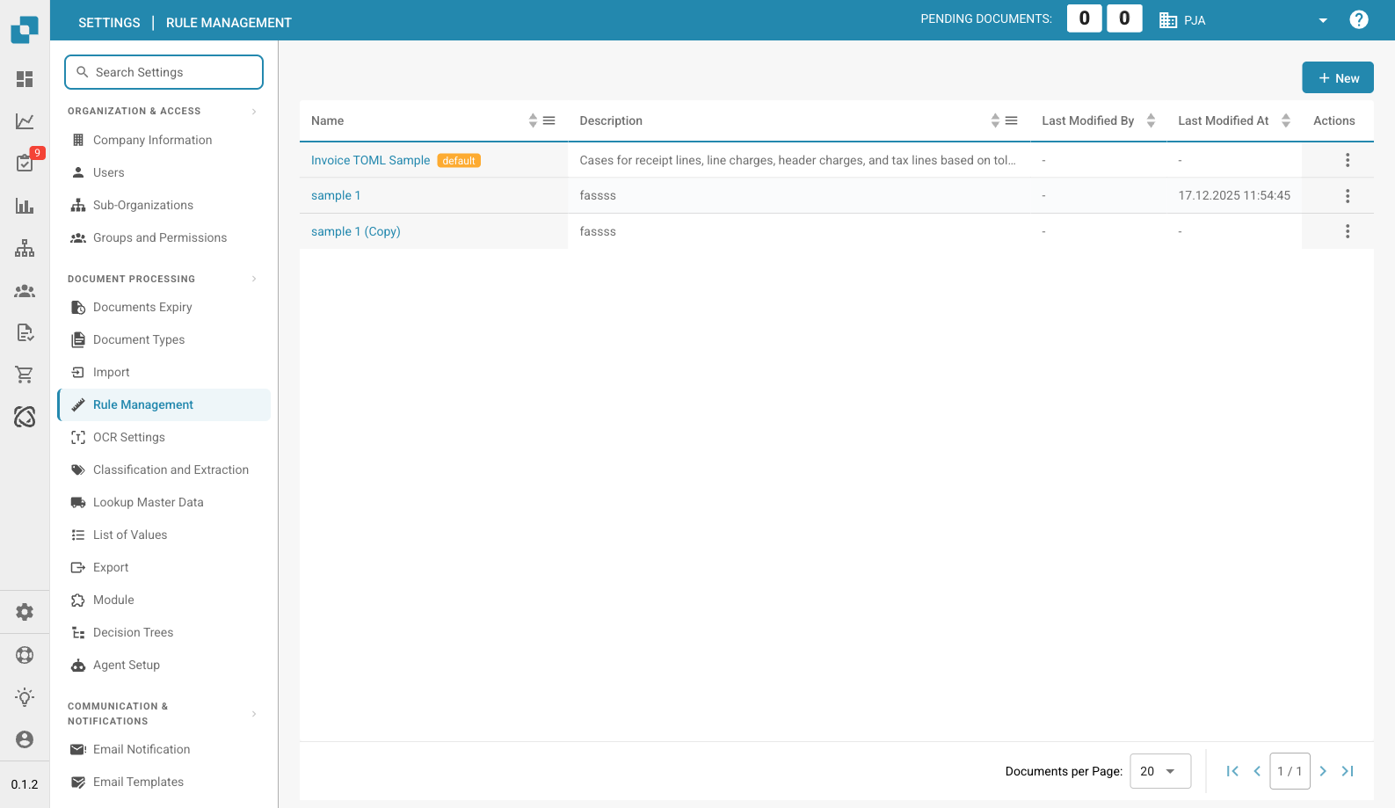This screenshot has width=1395, height=808.
Task: Click the page number 1 / 1 box
Action: click(x=1290, y=771)
